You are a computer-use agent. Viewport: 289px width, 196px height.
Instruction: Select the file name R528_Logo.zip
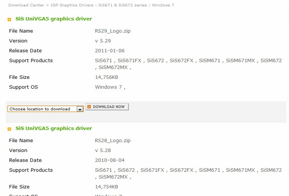(113, 141)
